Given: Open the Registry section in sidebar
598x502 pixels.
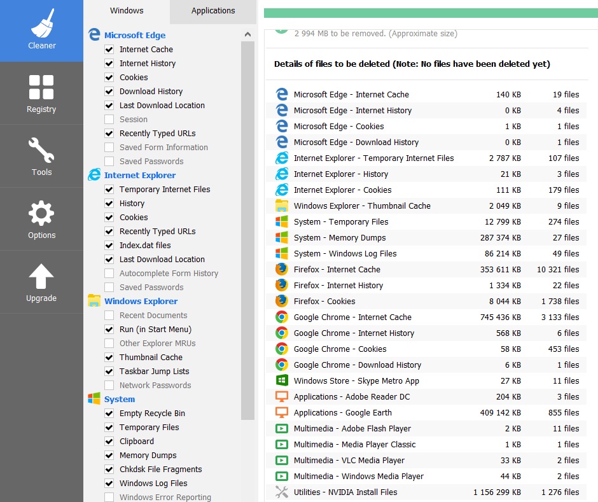Looking at the screenshot, I should (x=41, y=94).
